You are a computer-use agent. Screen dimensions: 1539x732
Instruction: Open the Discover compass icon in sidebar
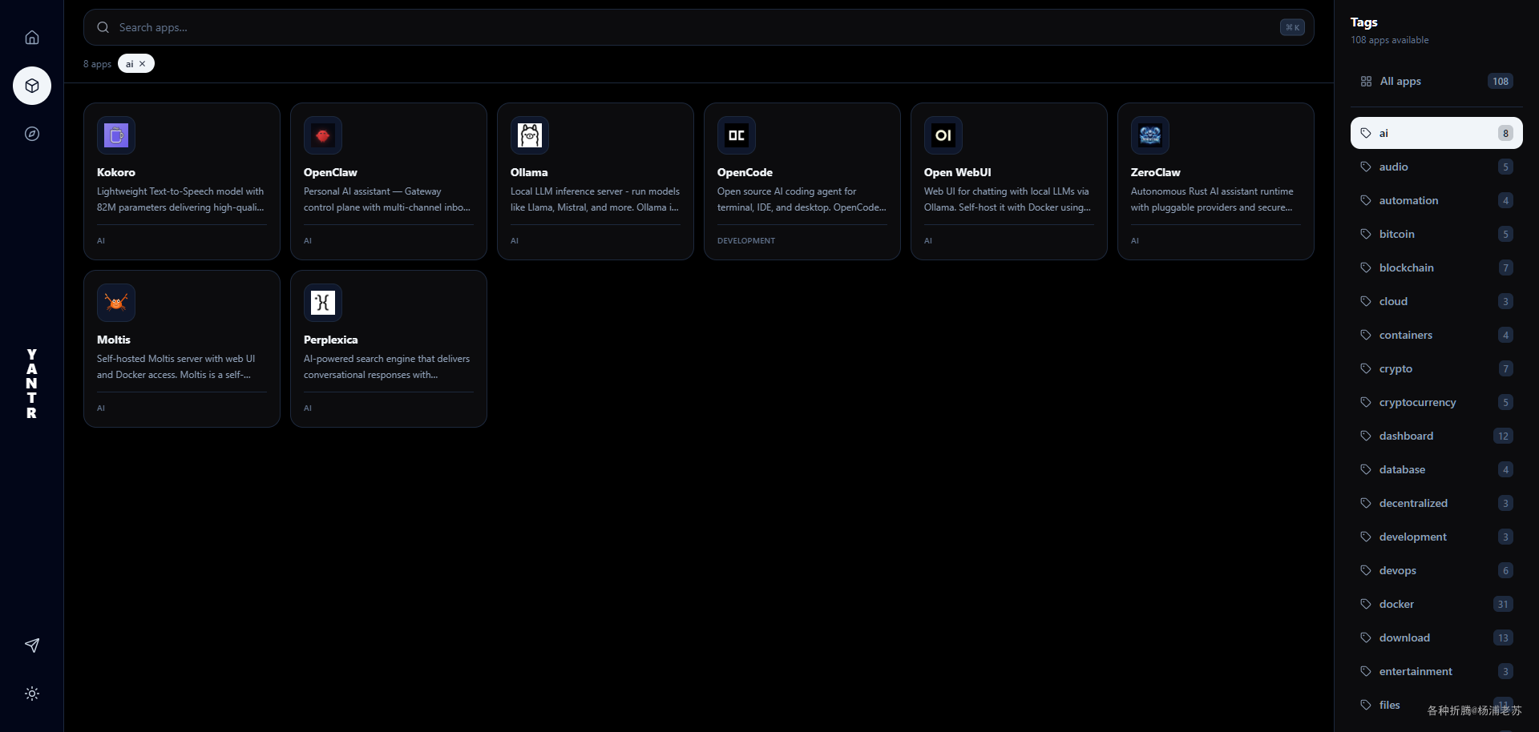pyautogui.click(x=32, y=134)
